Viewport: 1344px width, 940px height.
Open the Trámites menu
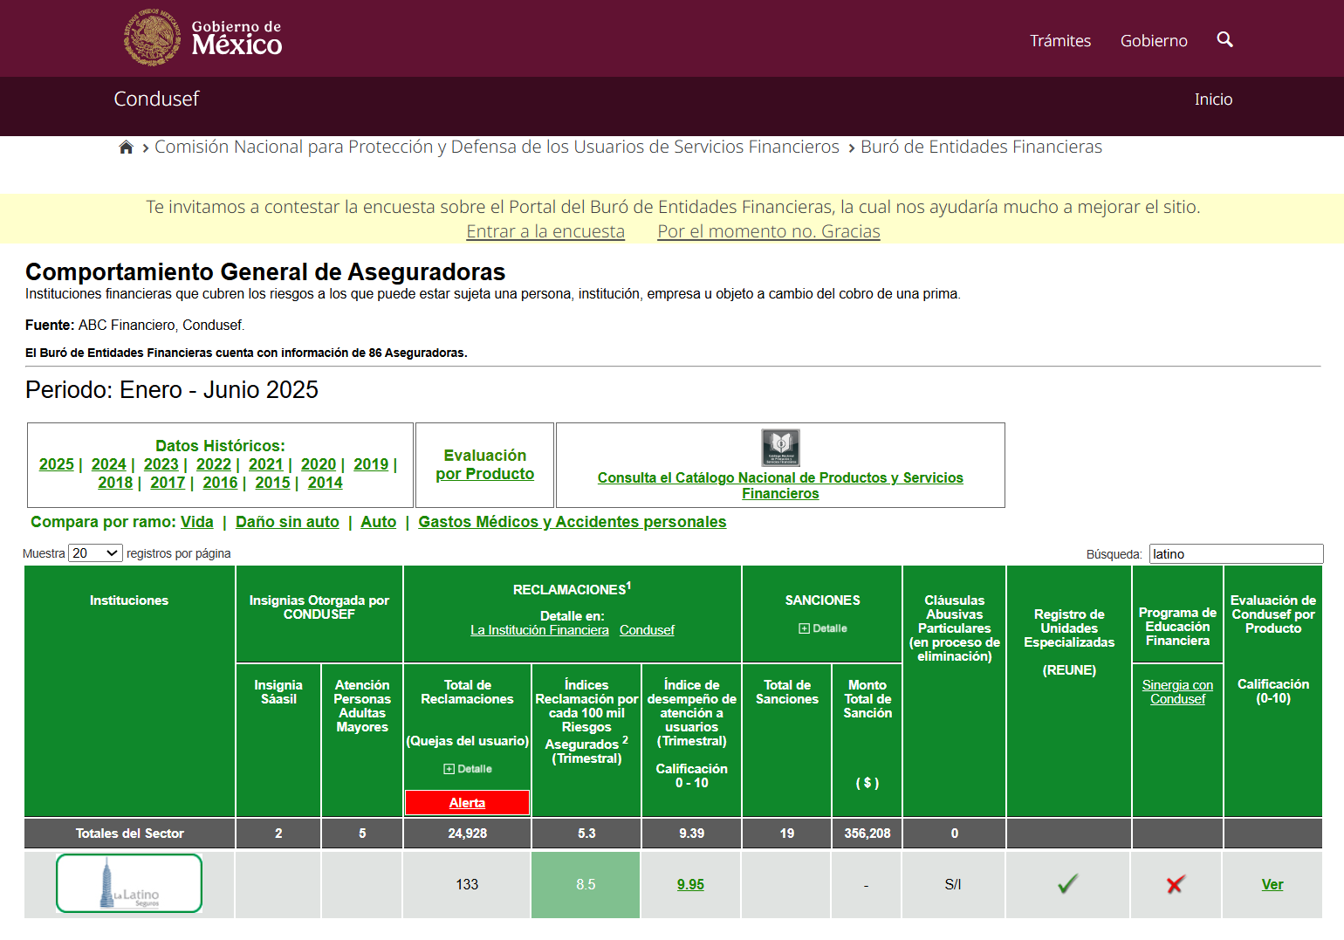coord(1059,41)
